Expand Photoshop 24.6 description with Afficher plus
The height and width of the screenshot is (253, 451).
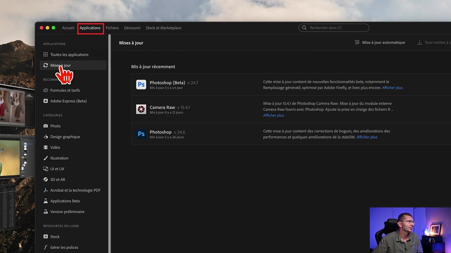click(367, 137)
